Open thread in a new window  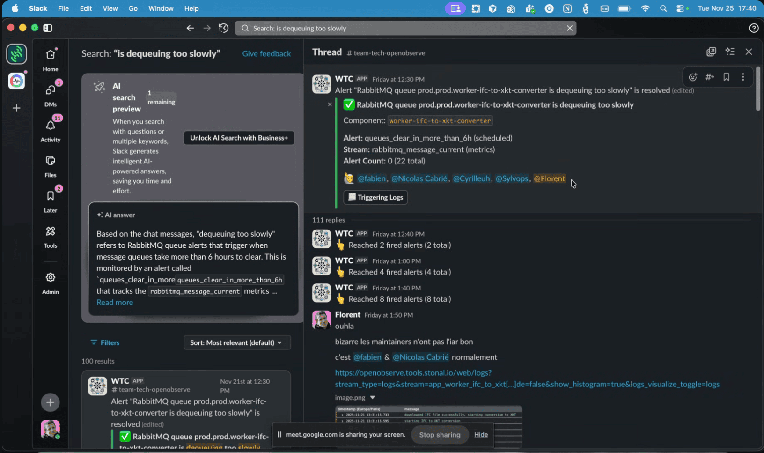pyautogui.click(x=711, y=52)
